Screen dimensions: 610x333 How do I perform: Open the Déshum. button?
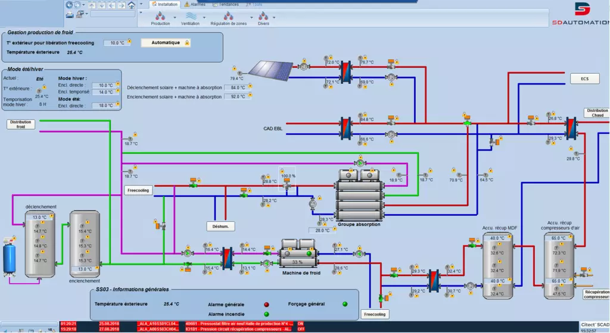[220, 226]
